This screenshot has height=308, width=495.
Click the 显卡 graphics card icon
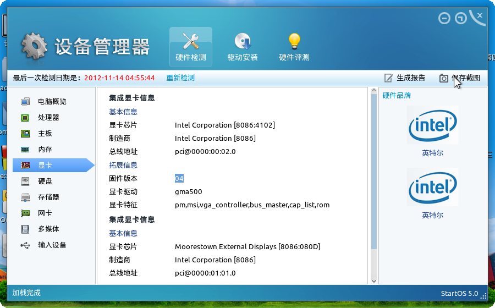[25, 166]
